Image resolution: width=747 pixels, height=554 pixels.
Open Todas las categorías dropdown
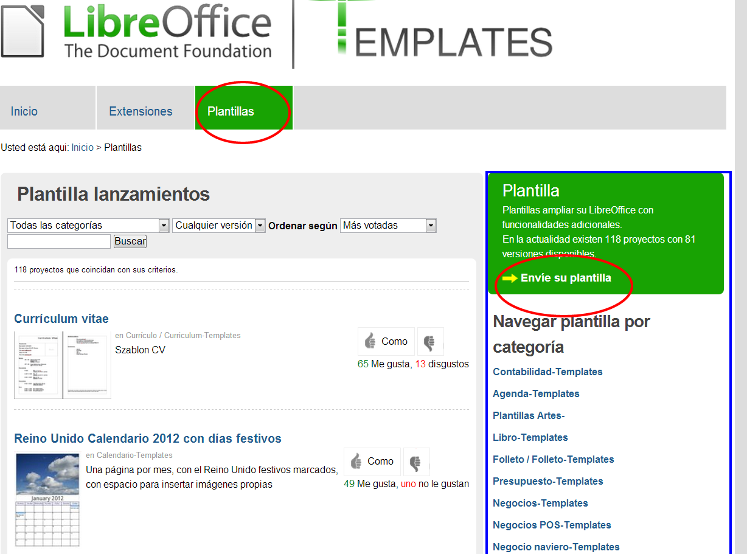click(88, 226)
